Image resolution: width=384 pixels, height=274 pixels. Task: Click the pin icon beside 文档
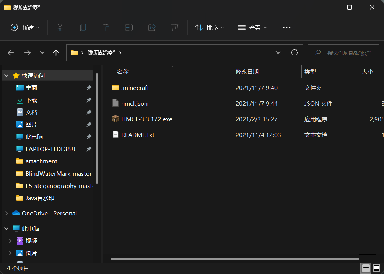click(x=89, y=112)
